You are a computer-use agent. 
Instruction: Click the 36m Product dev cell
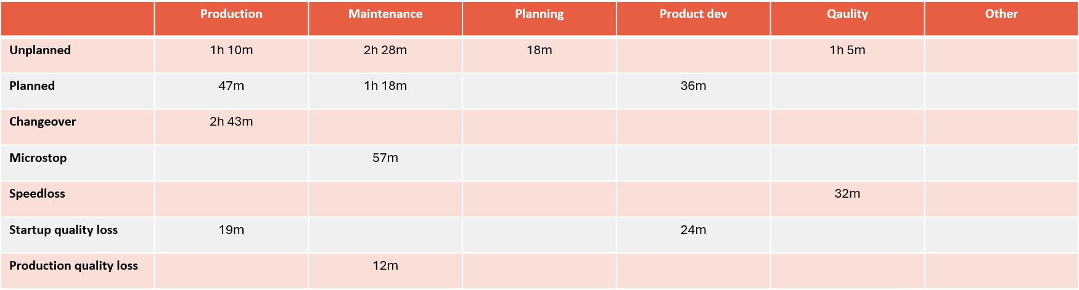pyautogui.click(x=693, y=86)
